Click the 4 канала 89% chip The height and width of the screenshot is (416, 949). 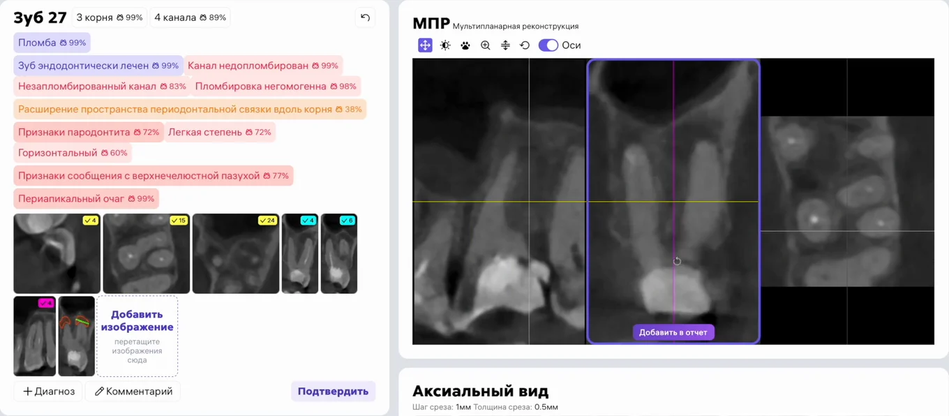[190, 17]
